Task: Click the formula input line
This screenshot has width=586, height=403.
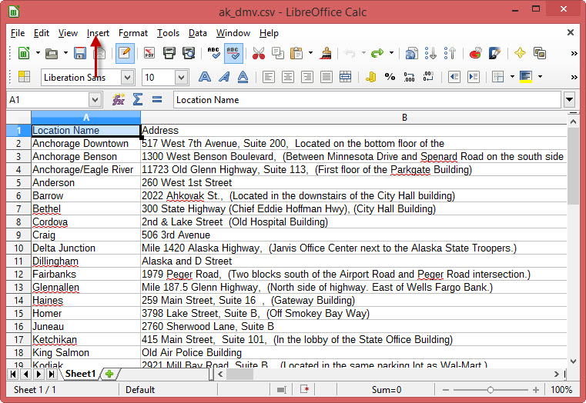Action: [367, 100]
